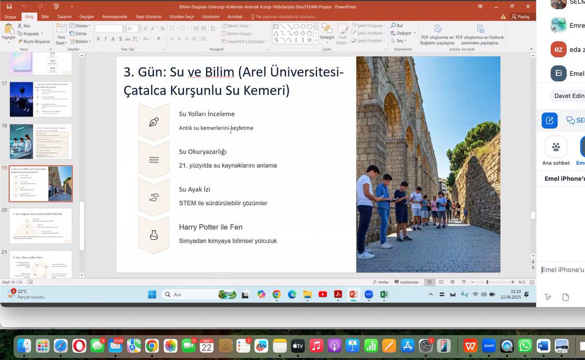The height and width of the screenshot is (360, 585).
Task: Open Music app in the macOS dock
Action: pos(316,346)
